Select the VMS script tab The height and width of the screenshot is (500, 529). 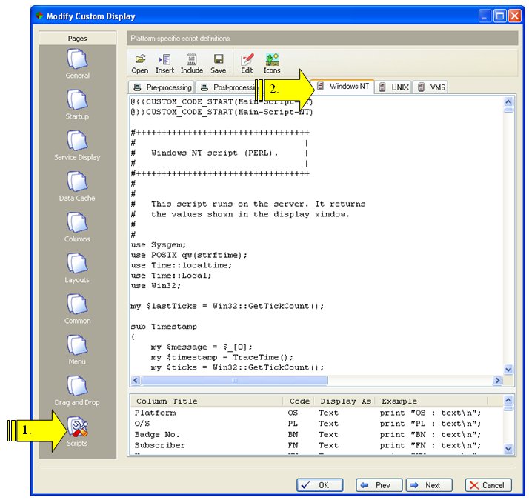(431, 87)
